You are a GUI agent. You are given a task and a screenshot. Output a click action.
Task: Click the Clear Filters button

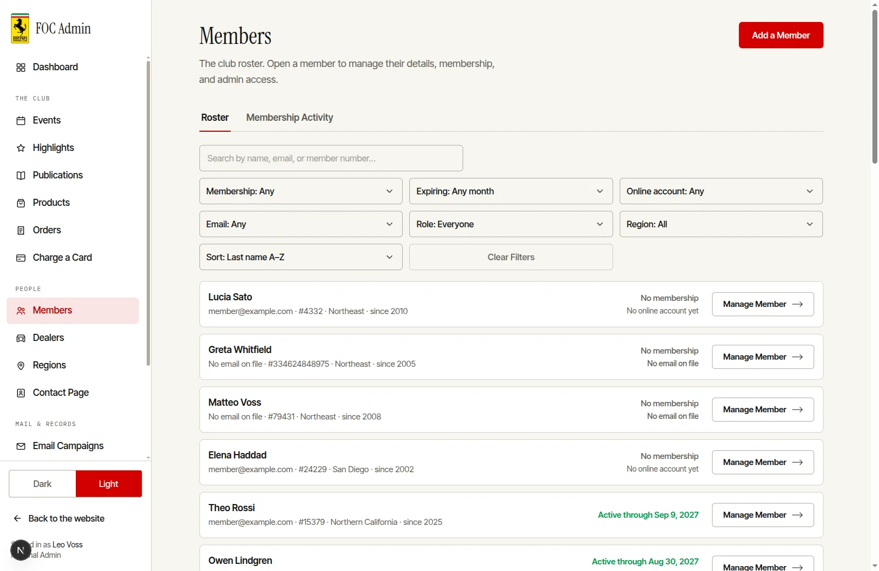tap(511, 257)
